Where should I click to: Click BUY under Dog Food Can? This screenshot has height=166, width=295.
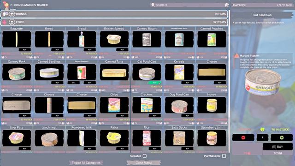click(x=188, y=116)
